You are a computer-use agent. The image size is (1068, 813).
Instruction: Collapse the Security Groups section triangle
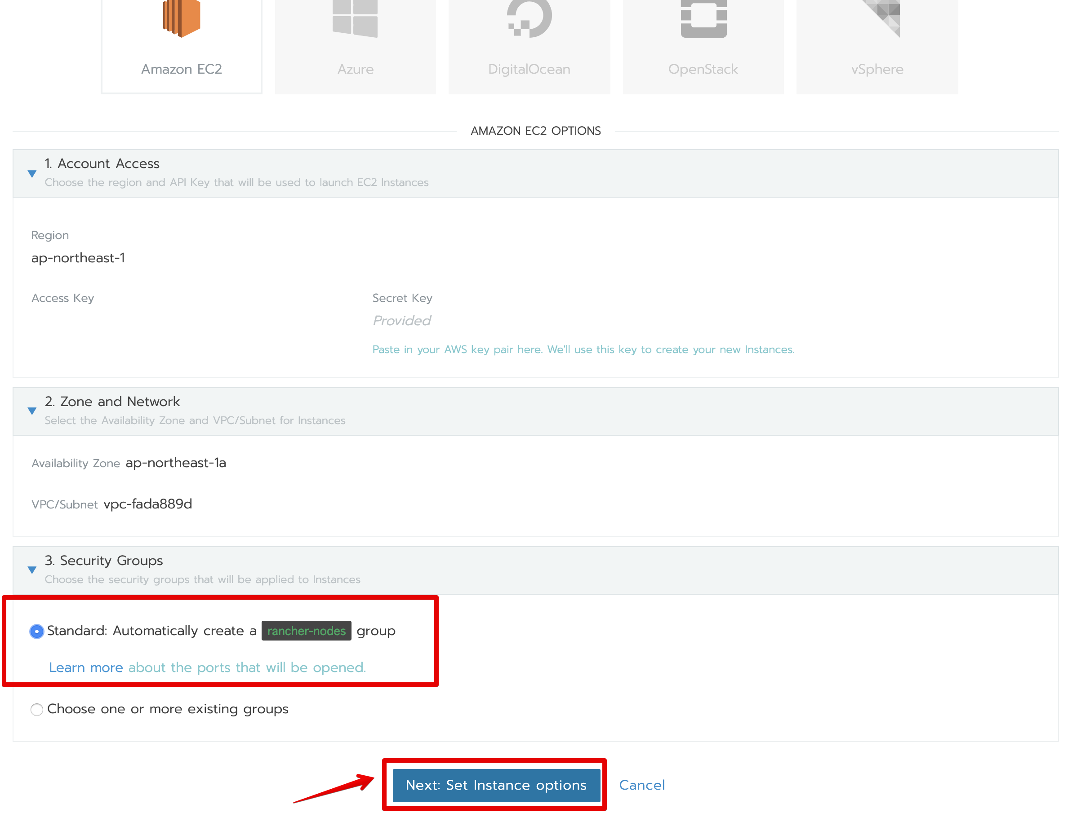(x=32, y=570)
